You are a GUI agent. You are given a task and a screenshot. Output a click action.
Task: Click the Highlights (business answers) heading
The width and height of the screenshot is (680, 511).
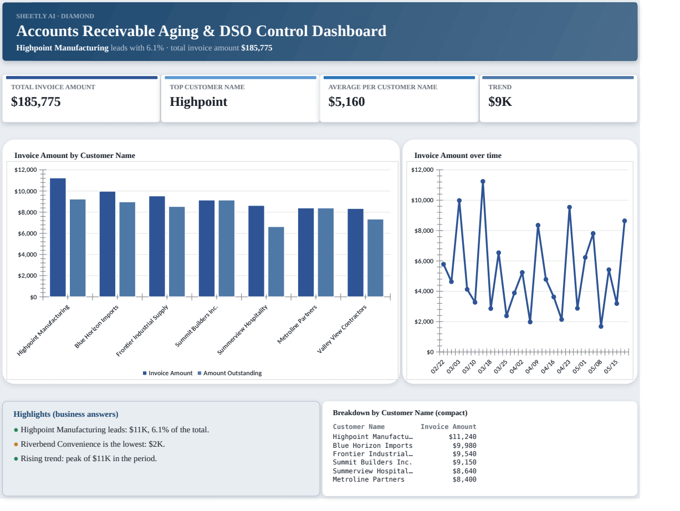coord(66,414)
